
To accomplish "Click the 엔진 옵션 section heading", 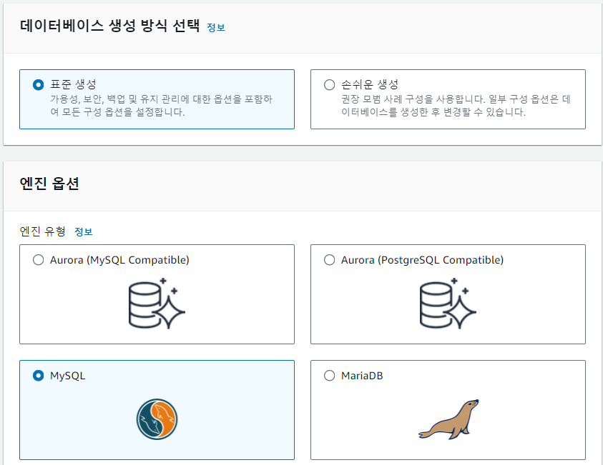I will coord(49,184).
